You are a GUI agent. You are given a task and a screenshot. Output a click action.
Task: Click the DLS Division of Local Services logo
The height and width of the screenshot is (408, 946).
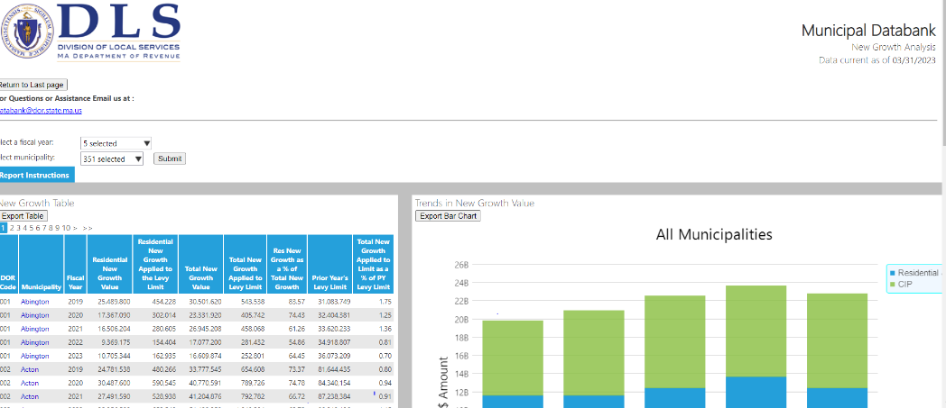[117, 31]
